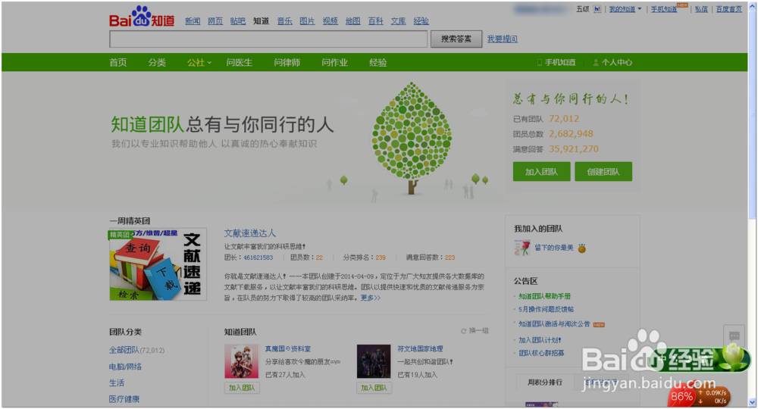Open 团队核心群招募 announcement
Viewport: 758px width, 409px height.
pyautogui.click(x=541, y=353)
